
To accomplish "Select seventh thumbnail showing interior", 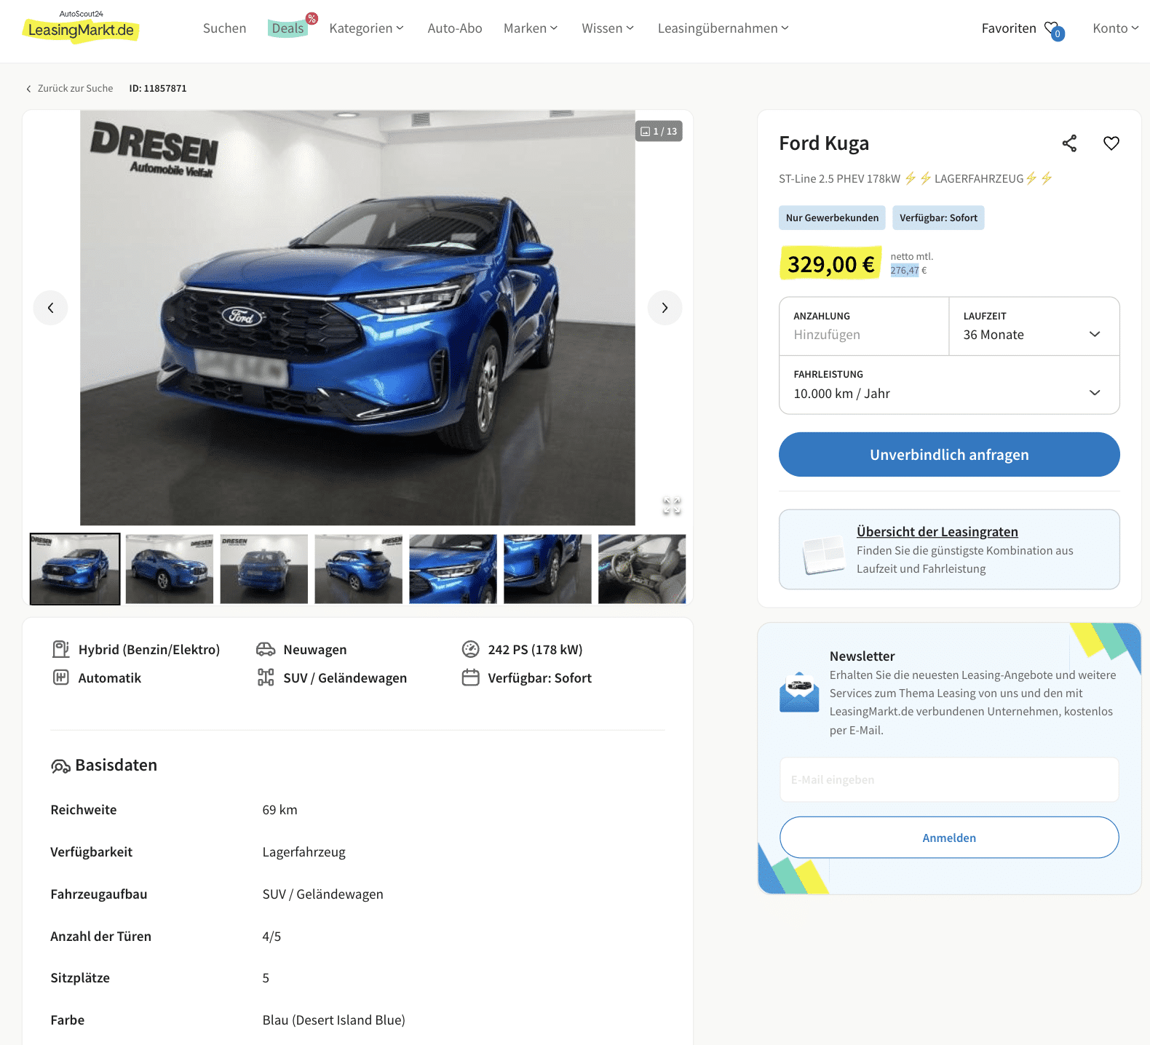I will click(x=642, y=569).
